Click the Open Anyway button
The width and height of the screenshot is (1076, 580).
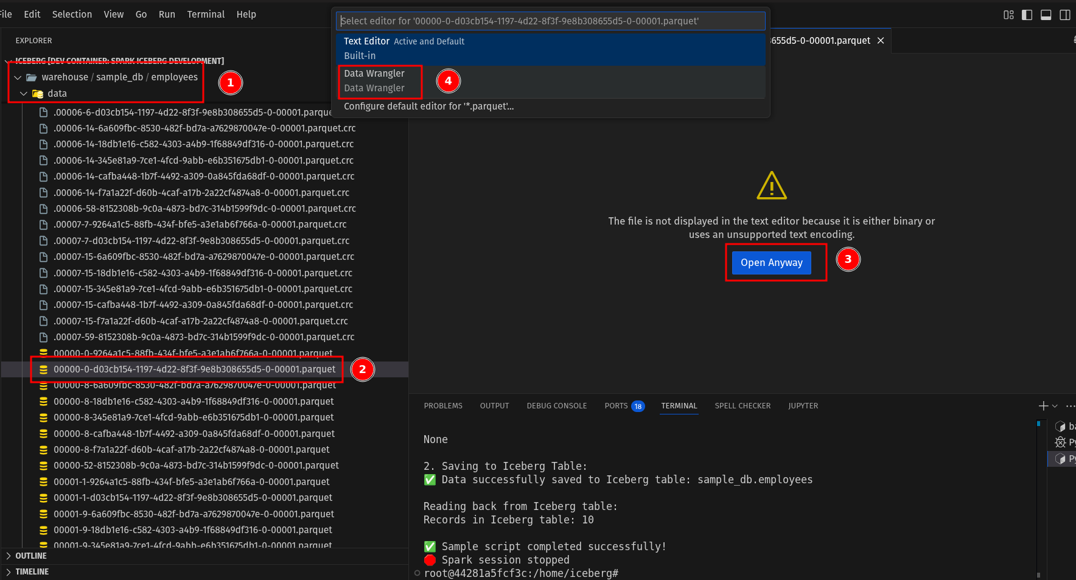(x=771, y=263)
